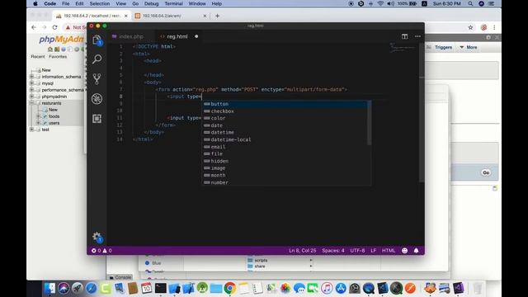Open Terminal from the Dock
The height and width of the screenshot is (297, 528).
click(161, 288)
